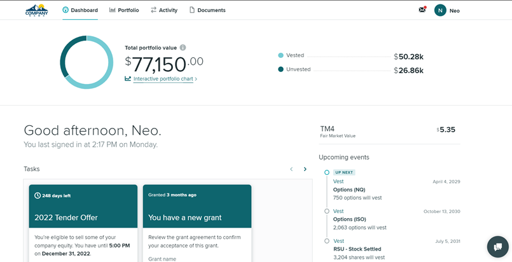The height and width of the screenshot is (262, 512).
Task: Click the TM4 Fair Market Value ticker
Action: tap(338, 132)
